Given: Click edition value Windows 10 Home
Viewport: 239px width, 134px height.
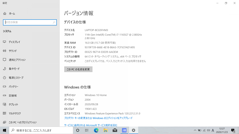Looking at the screenshot, I should click(96, 95).
